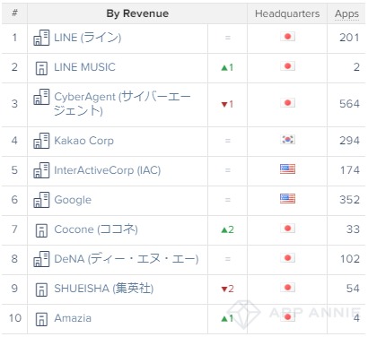Click the South Korea flag for Kakao Corp
The height and width of the screenshot is (337, 368).
click(x=287, y=140)
